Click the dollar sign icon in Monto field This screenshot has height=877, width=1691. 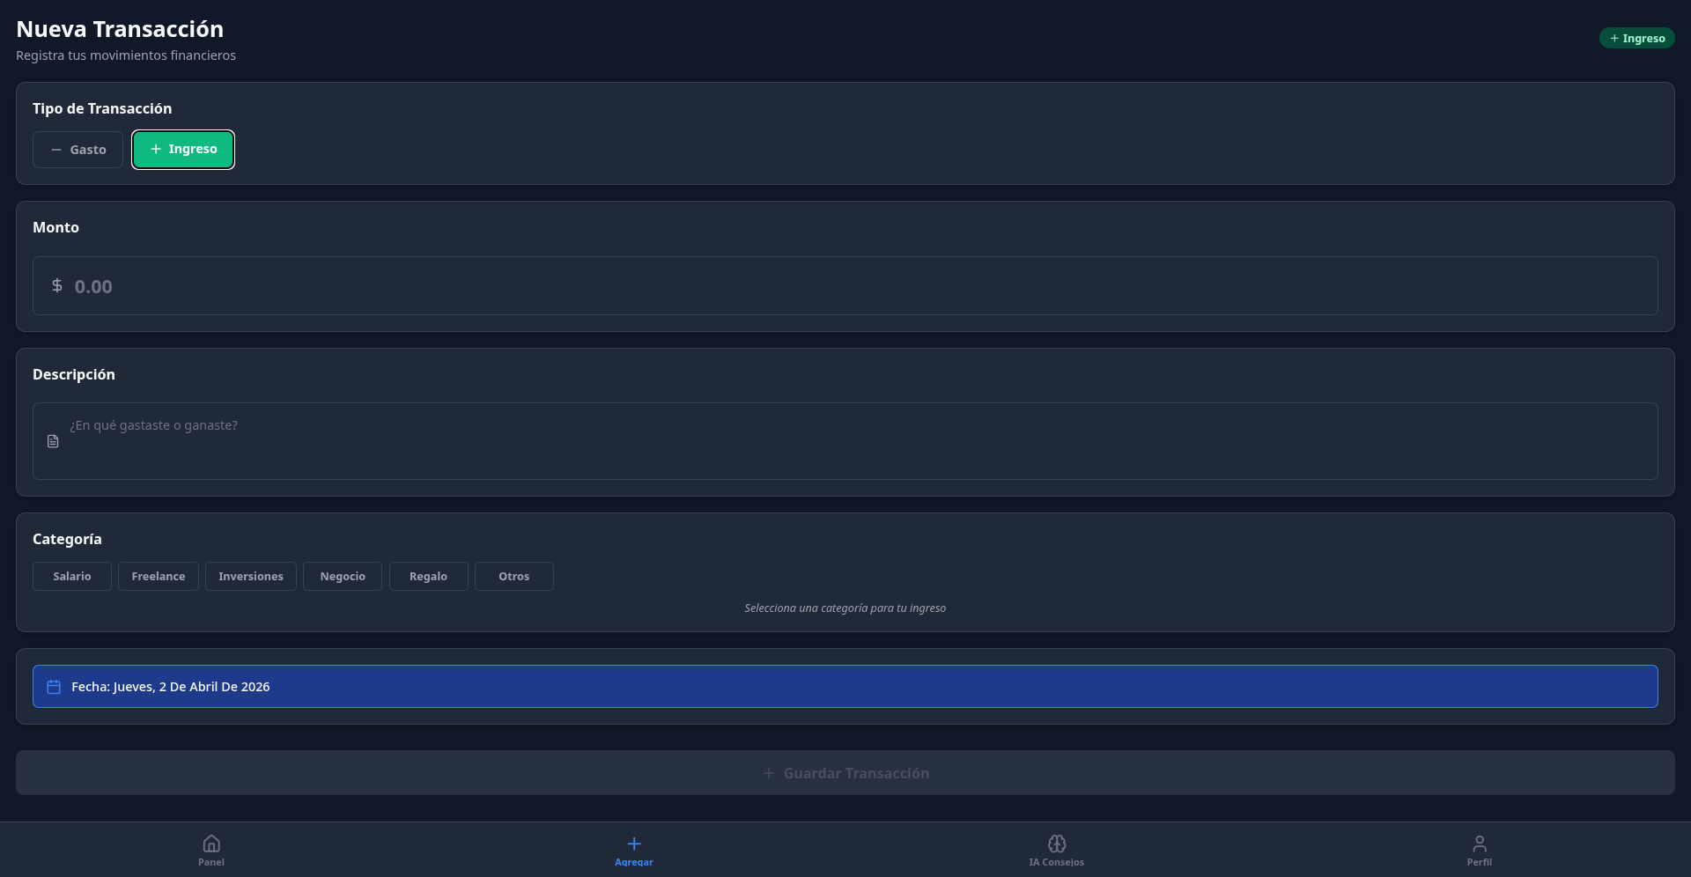[57, 285]
